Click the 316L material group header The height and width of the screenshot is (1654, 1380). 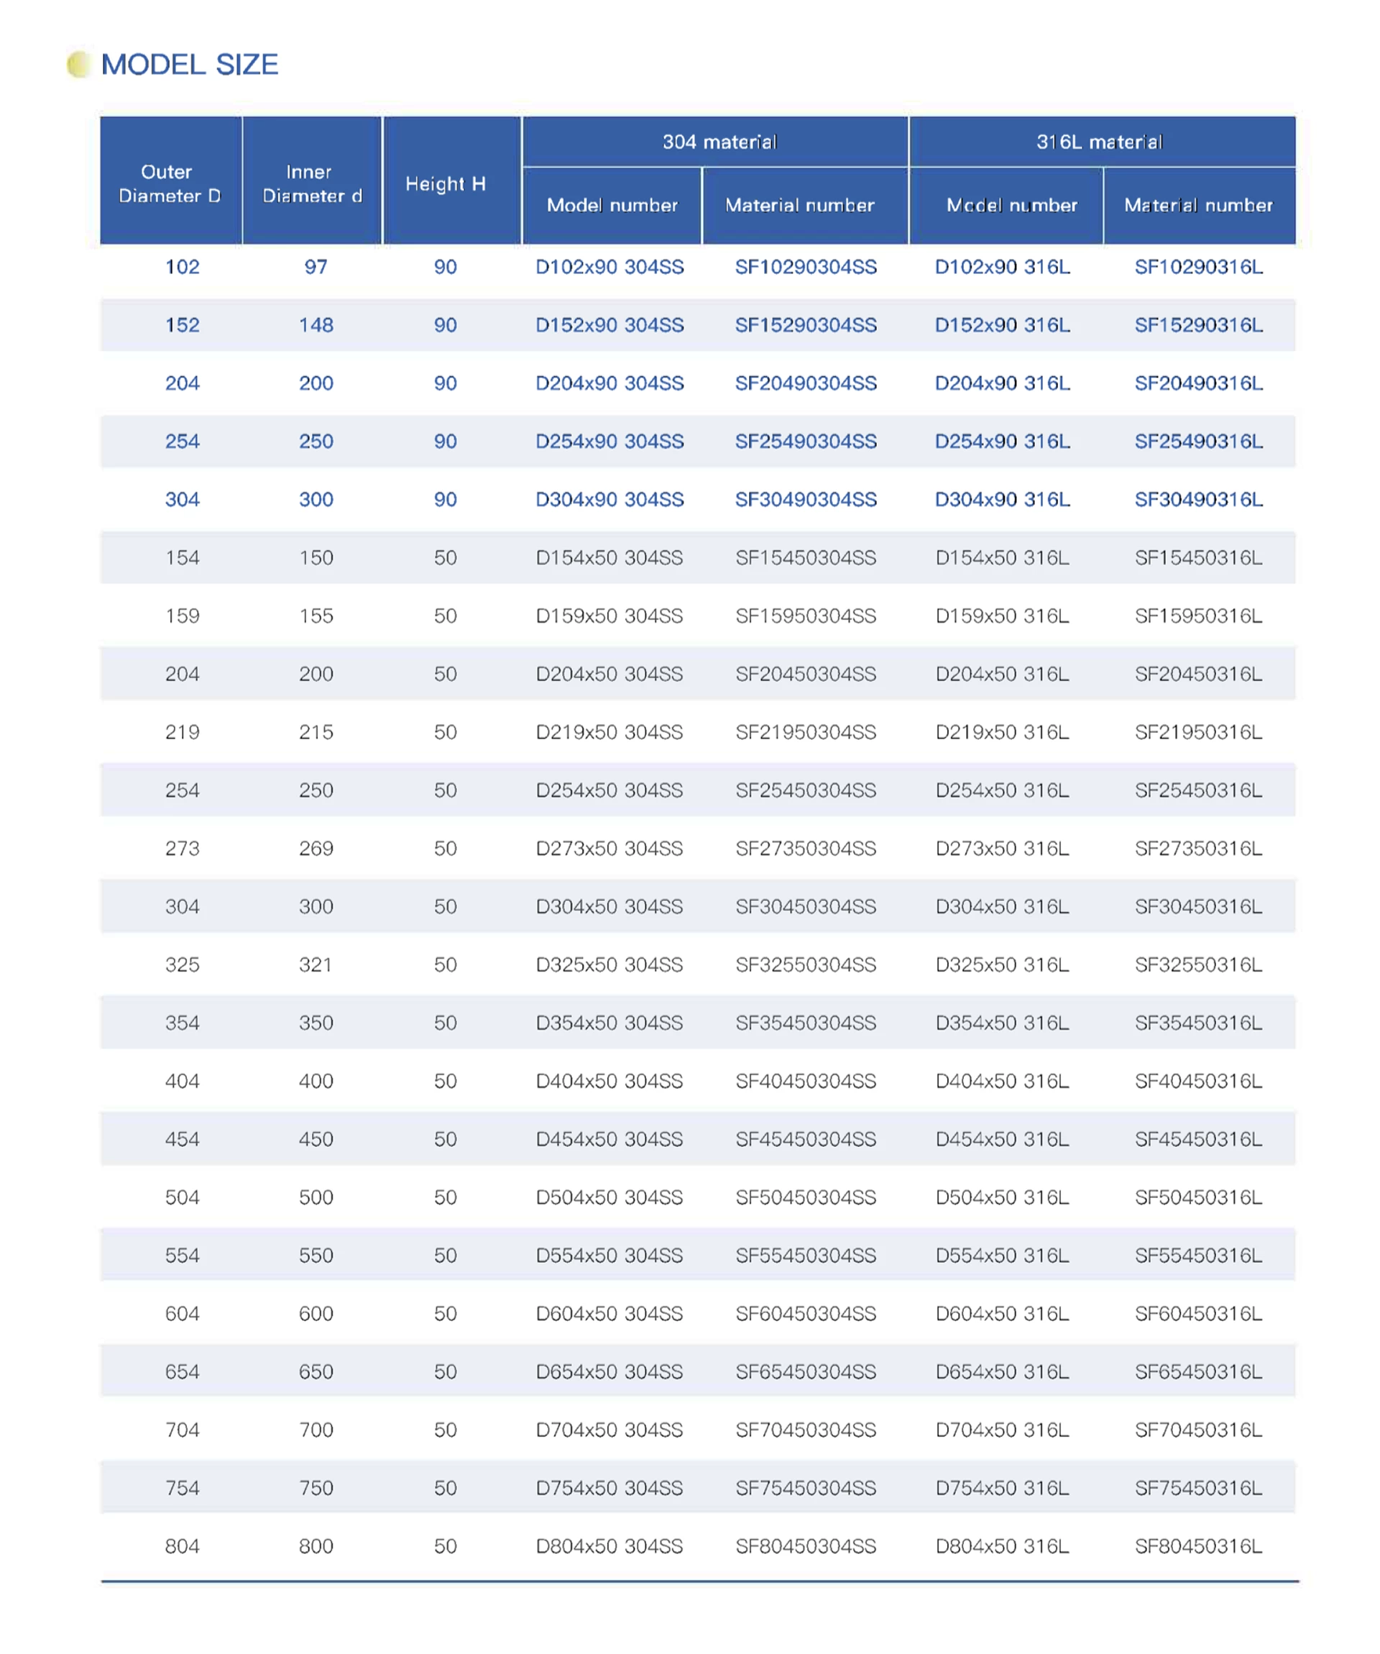(x=1099, y=142)
